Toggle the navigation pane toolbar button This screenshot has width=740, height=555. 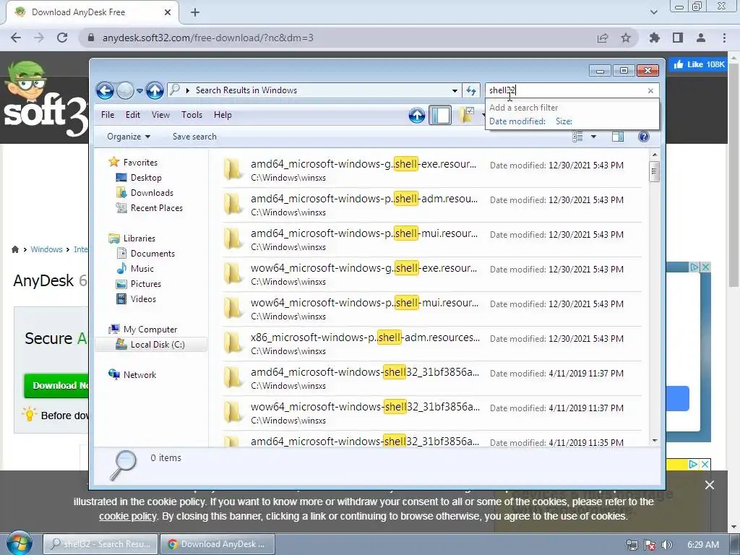pyautogui.click(x=440, y=115)
